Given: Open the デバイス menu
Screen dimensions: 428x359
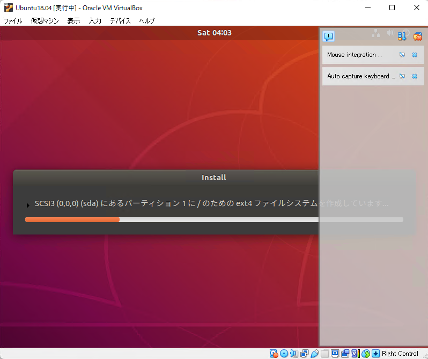Looking at the screenshot, I should [x=120, y=21].
